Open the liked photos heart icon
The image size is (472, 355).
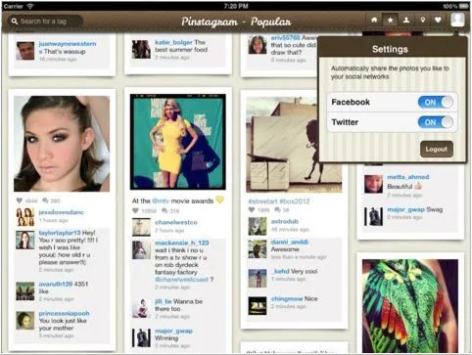coord(438,21)
